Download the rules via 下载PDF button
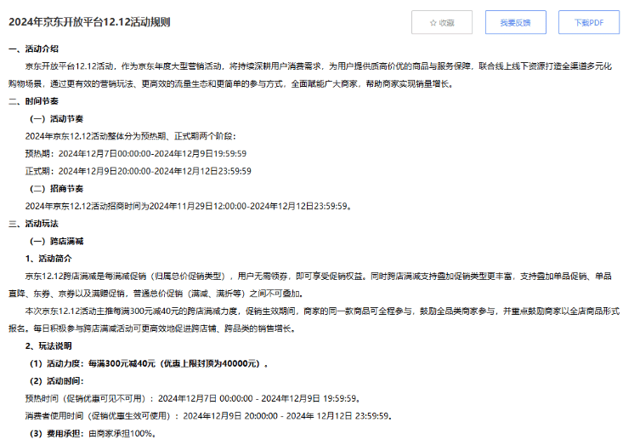Screen dimensions: 640x445 (x=588, y=23)
